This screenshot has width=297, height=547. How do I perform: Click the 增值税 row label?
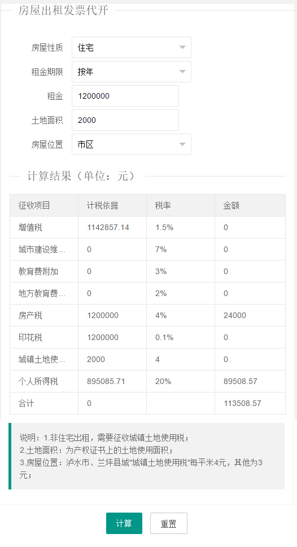tap(30, 227)
